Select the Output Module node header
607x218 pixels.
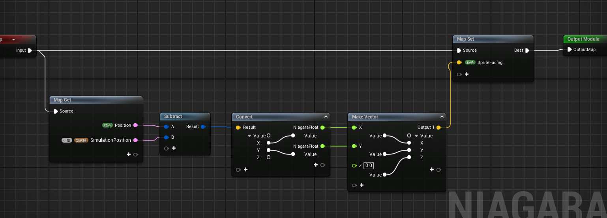pos(583,39)
